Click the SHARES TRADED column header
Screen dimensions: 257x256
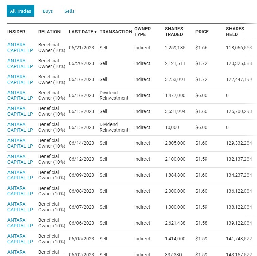pyautogui.click(x=174, y=32)
